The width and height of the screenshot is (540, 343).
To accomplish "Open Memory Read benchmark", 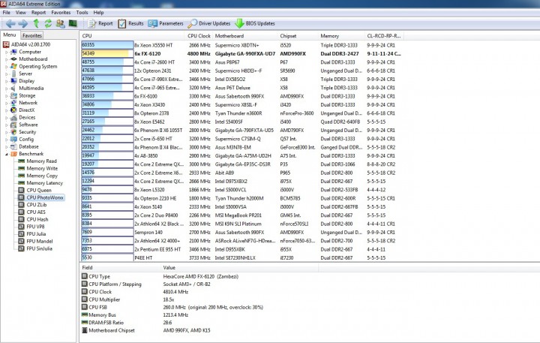I will click(41, 161).
